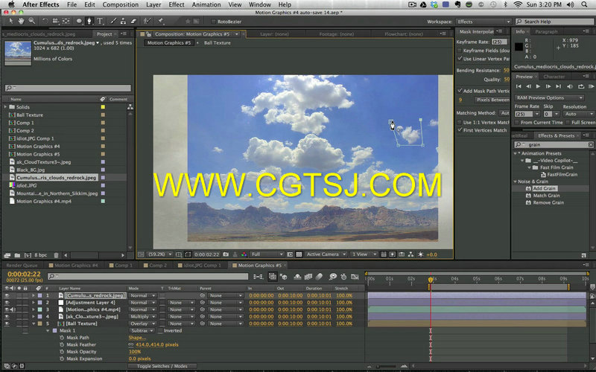Select the Rotation tool
596x372 pixels.
click(45, 22)
